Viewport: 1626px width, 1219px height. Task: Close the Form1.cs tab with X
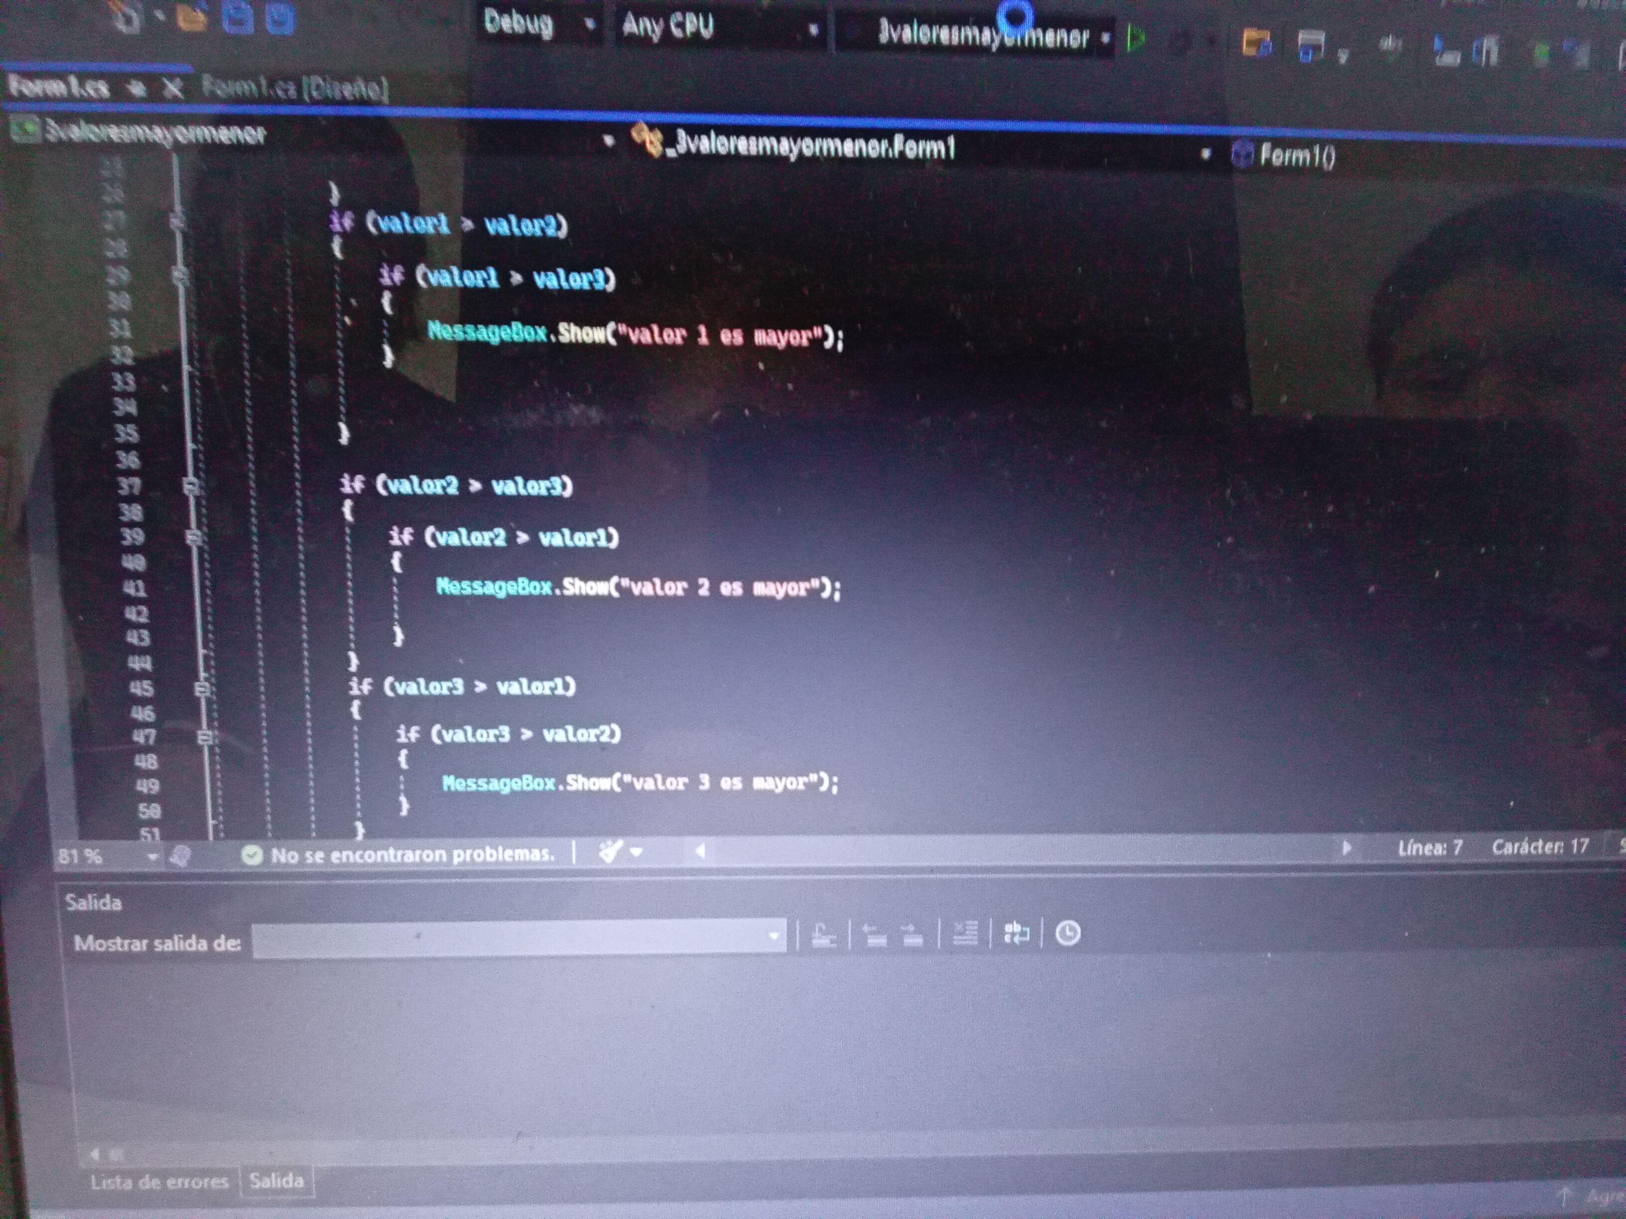(173, 89)
